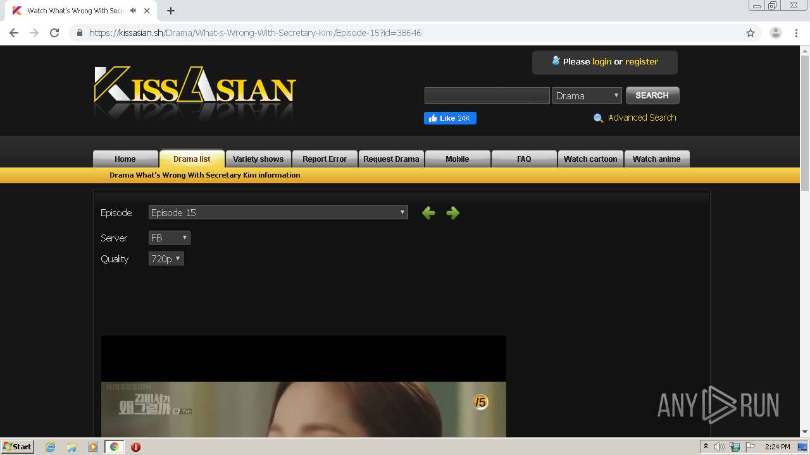Open a new browser tab
This screenshot has height=455, width=810.
coord(171,11)
